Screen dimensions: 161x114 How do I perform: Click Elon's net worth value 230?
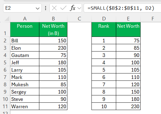tap(53, 48)
